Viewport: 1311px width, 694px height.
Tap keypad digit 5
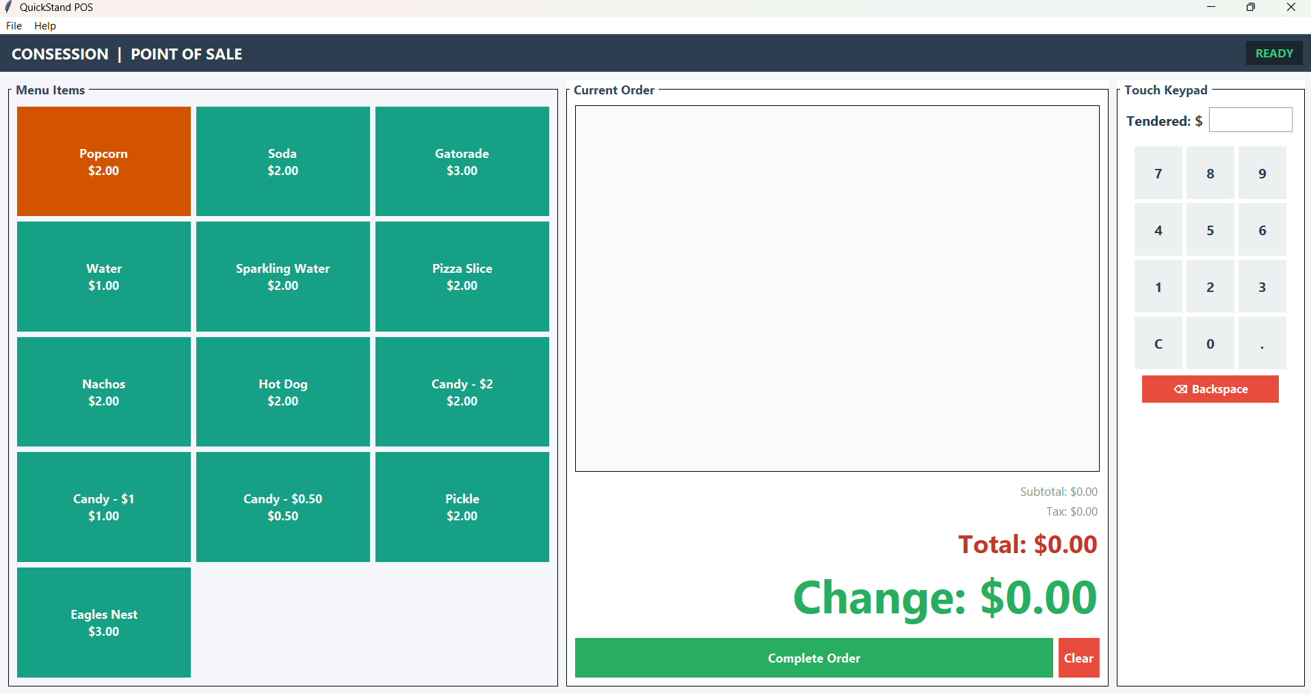(1210, 230)
